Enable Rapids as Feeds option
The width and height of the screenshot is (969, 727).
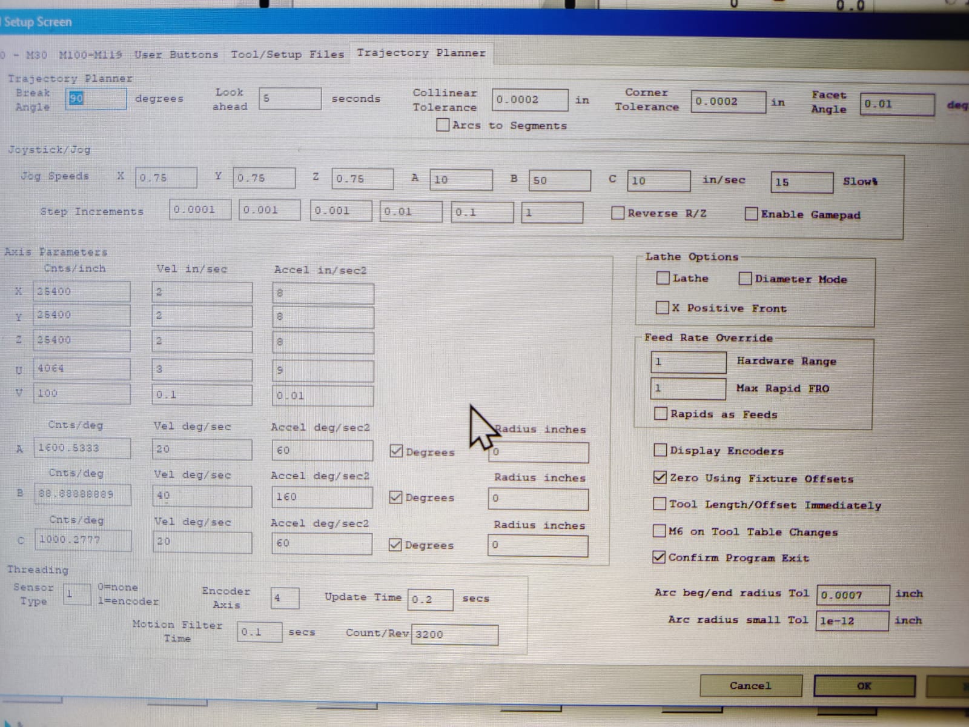(661, 414)
